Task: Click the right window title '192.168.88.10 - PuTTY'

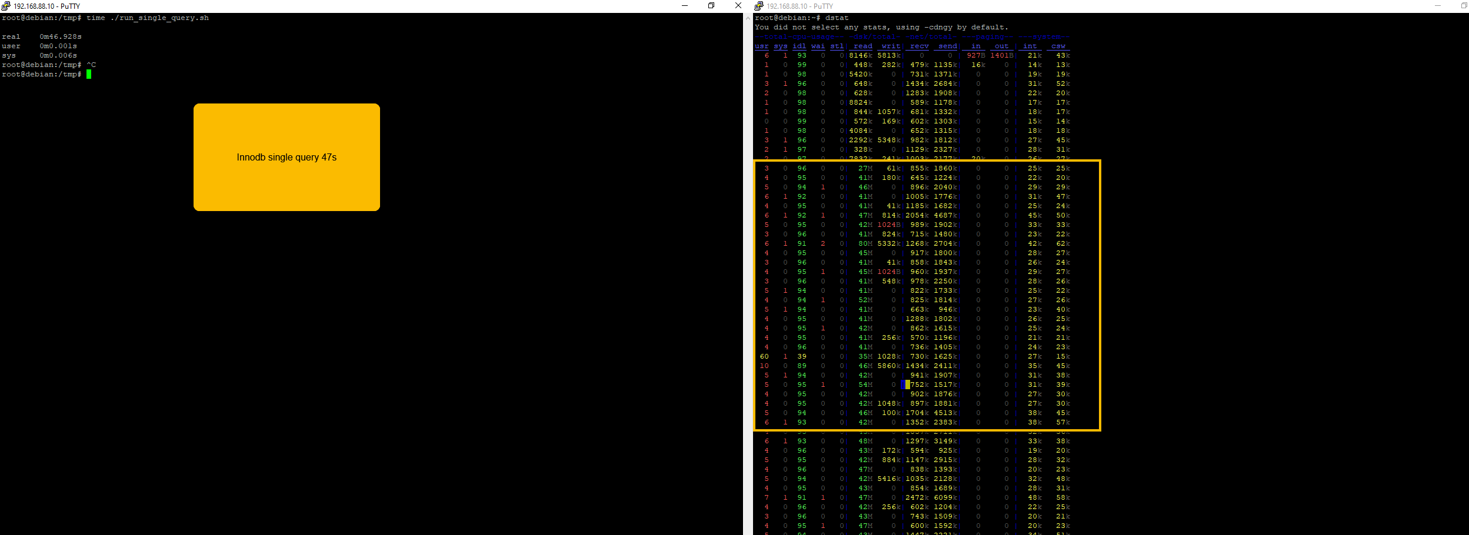Action: pyautogui.click(x=800, y=6)
